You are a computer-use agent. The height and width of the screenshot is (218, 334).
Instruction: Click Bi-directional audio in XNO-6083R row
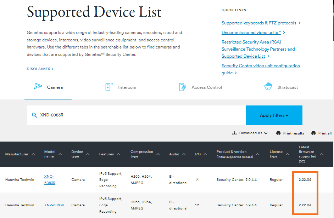178,179
